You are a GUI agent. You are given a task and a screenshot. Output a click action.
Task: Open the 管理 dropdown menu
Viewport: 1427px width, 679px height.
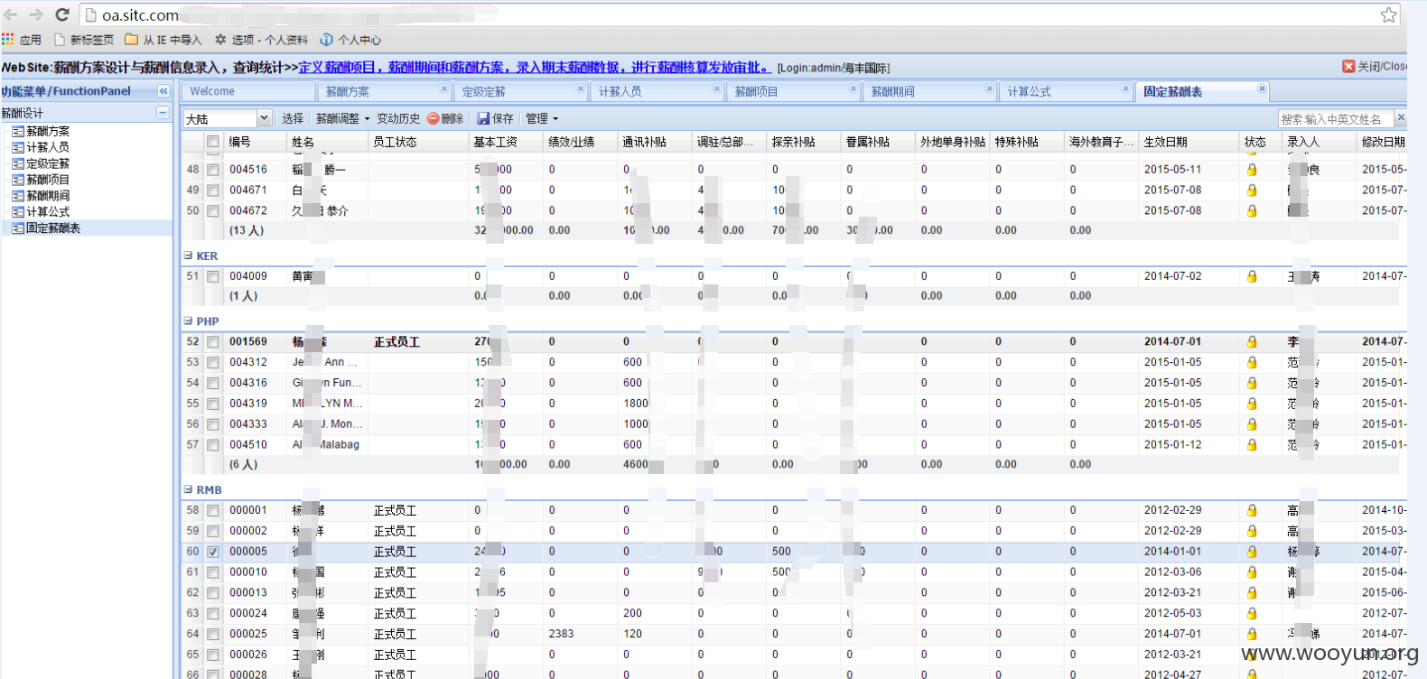pos(542,118)
